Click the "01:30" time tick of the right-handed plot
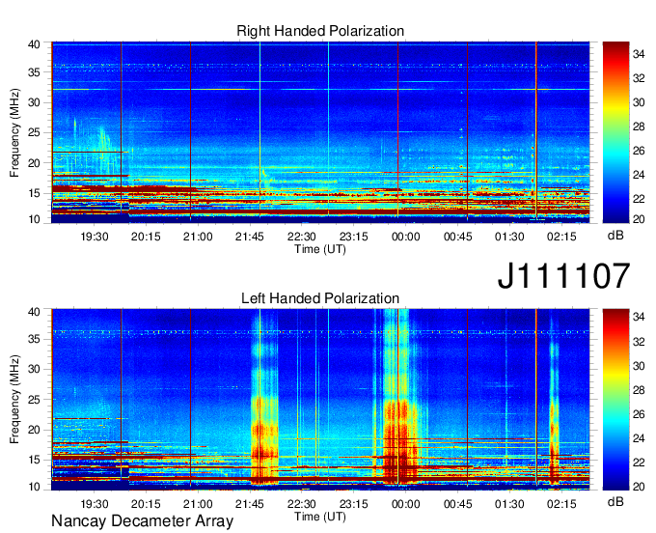Image resolution: width=656 pixels, height=533 pixels. (509, 237)
